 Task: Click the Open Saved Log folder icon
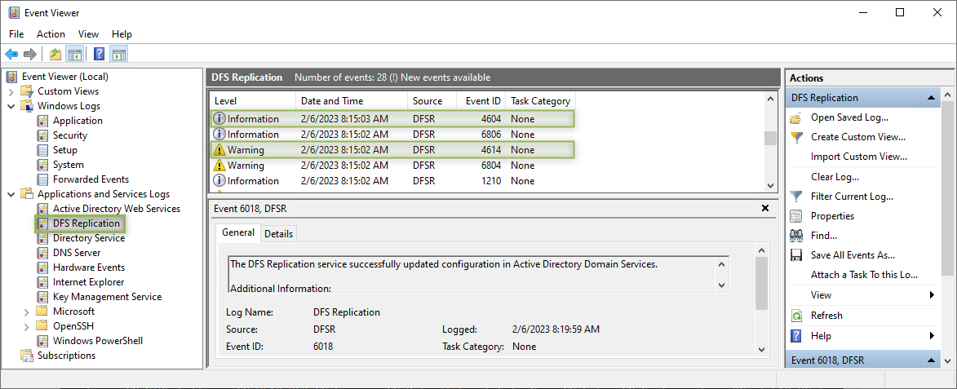pyautogui.click(x=796, y=117)
